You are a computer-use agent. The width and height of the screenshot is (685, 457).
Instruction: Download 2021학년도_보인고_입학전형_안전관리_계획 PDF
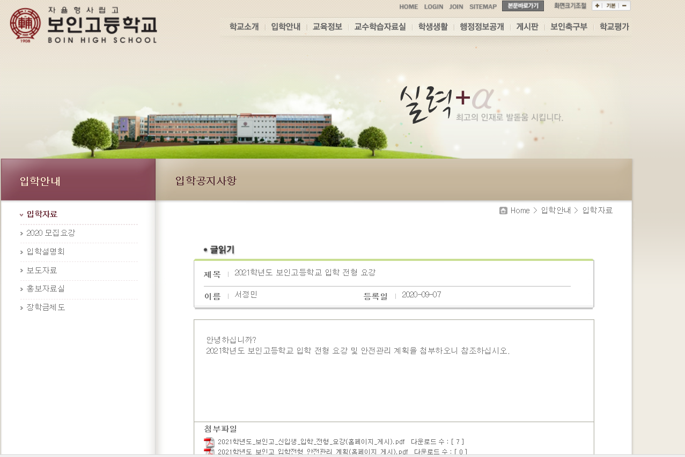coord(313,452)
